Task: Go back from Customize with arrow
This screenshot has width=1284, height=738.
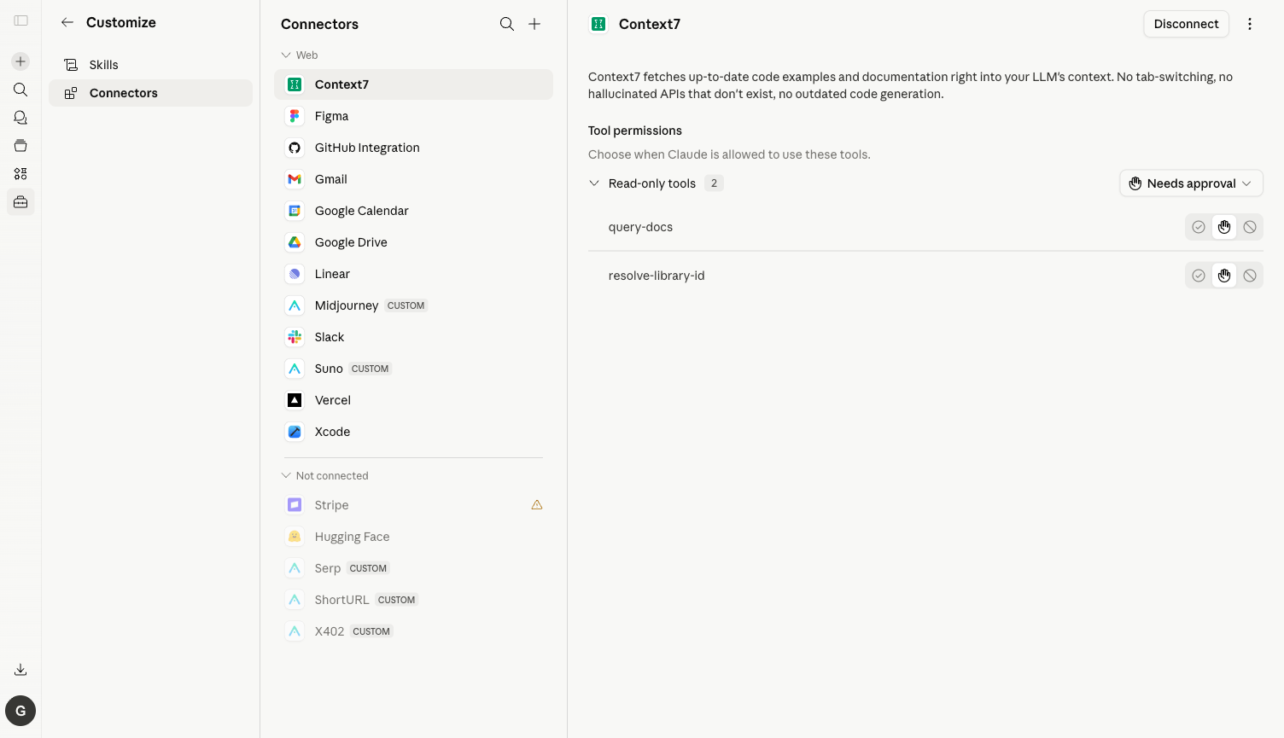Action: (67, 22)
